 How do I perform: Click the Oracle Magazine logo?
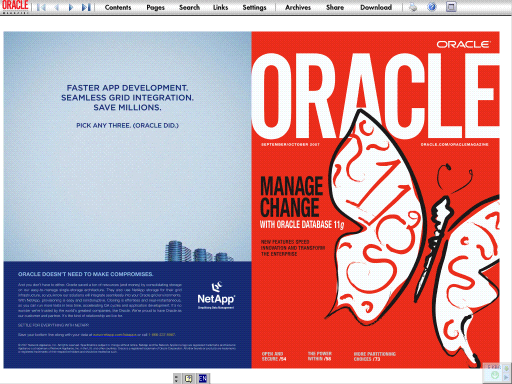tap(14, 7)
